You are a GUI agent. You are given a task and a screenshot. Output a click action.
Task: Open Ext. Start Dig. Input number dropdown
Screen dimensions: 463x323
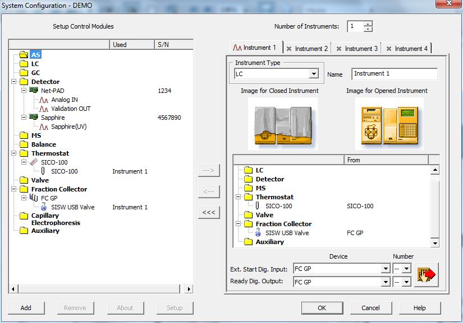[x=407, y=269]
